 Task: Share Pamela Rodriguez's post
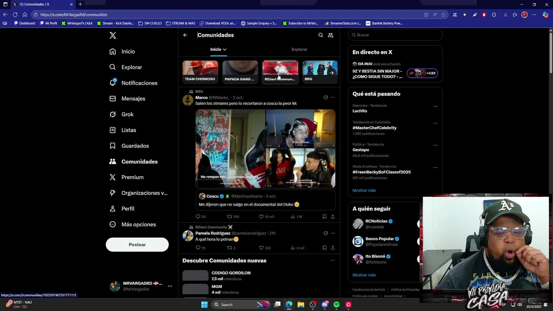333,248
